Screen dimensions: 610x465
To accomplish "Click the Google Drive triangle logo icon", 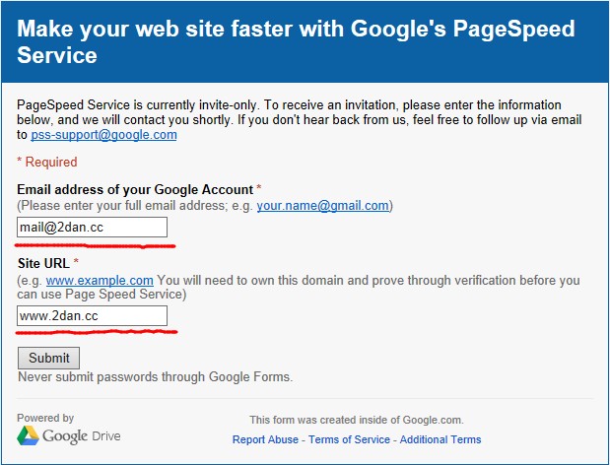I will (28, 435).
